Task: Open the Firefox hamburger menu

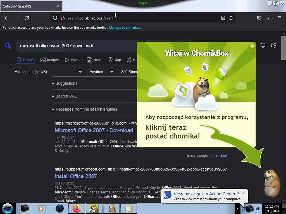Action: (x=279, y=18)
